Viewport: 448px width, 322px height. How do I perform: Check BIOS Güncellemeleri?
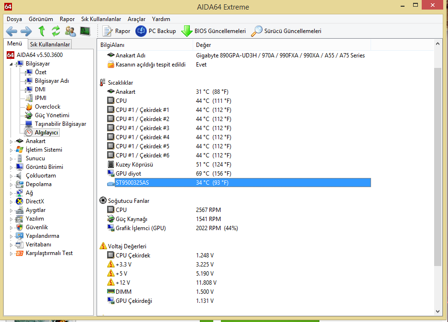point(214,31)
